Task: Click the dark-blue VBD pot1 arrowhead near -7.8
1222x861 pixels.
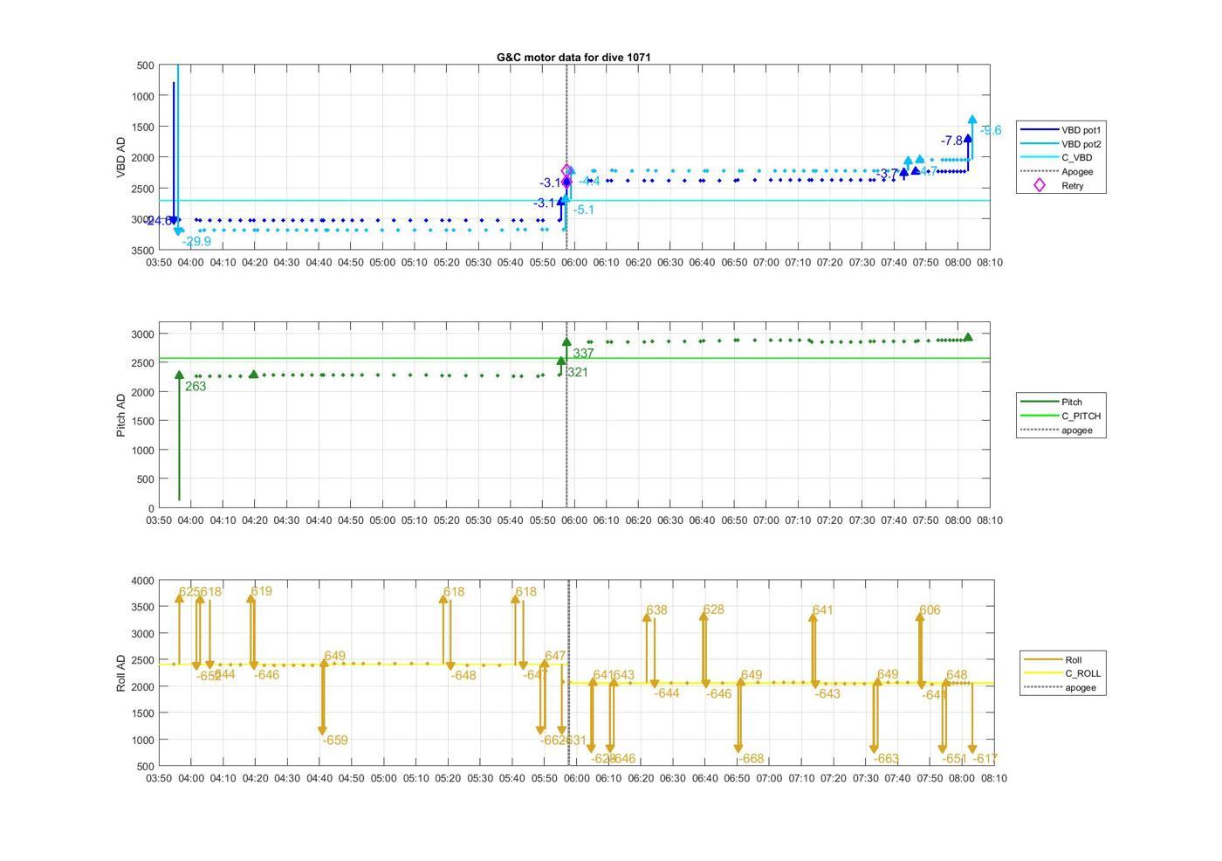Action: point(967,139)
